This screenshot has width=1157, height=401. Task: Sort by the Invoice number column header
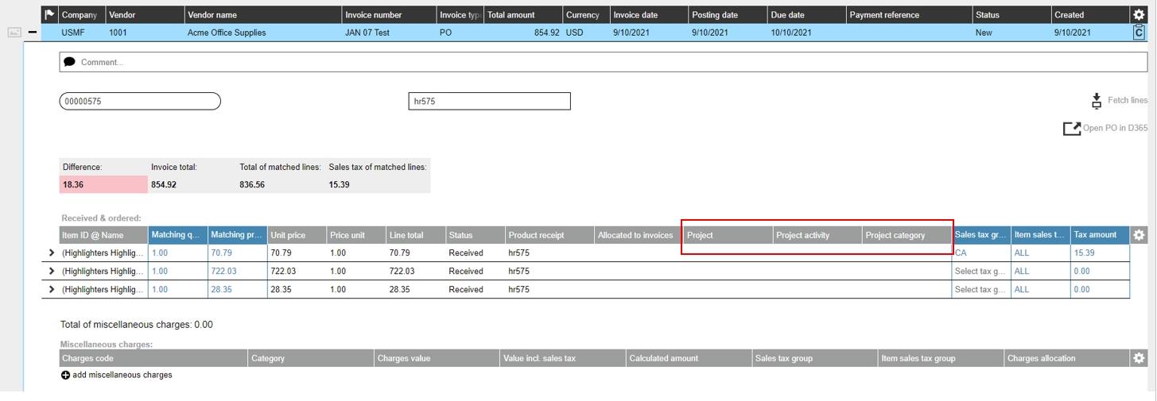(389, 15)
